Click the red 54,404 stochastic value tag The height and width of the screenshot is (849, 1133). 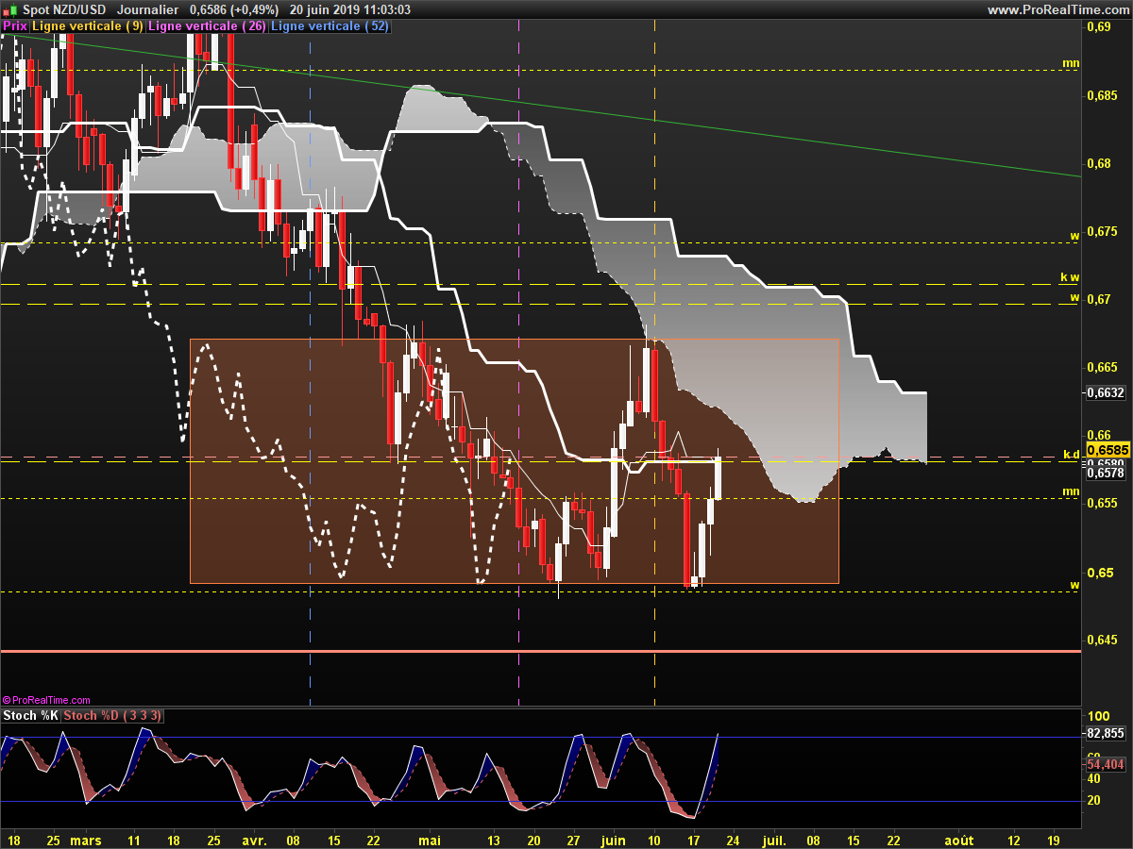pos(1107,764)
